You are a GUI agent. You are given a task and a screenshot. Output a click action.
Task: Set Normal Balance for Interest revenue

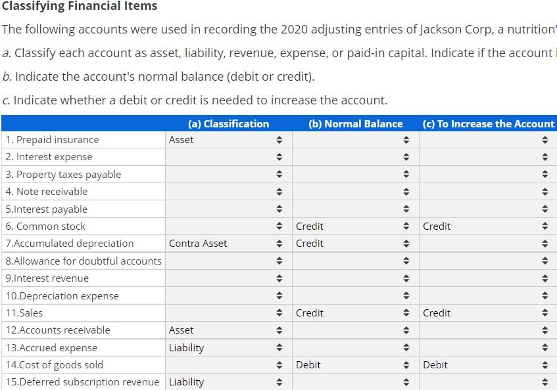pyautogui.click(x=355, y=278)
